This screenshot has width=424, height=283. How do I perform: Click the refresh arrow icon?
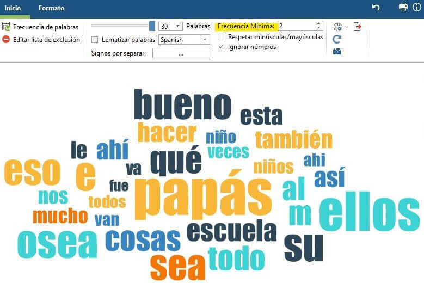337,39
